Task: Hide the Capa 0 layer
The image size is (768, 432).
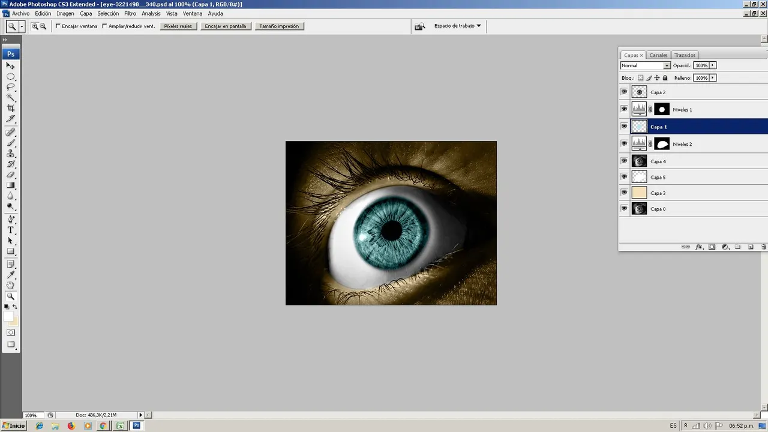Action: 624,209
